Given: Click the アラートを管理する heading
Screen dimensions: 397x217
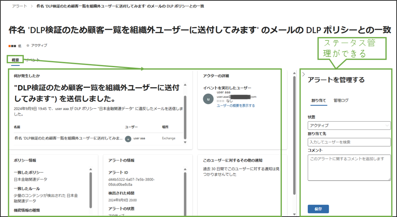Looking at the screenshot, I should pyautogui.click(x=336, y=79).
